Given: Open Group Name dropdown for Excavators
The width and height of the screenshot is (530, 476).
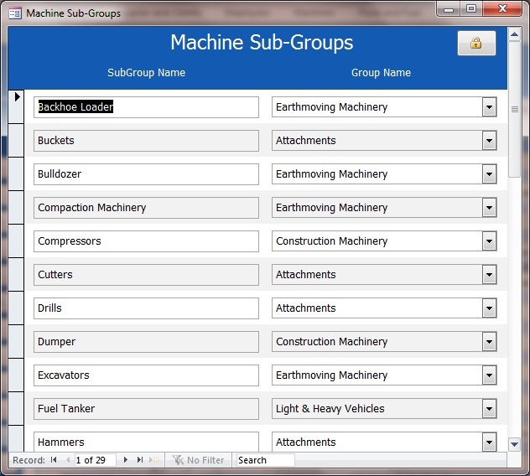Looking at the screenshot, I should tap(489, 375).
